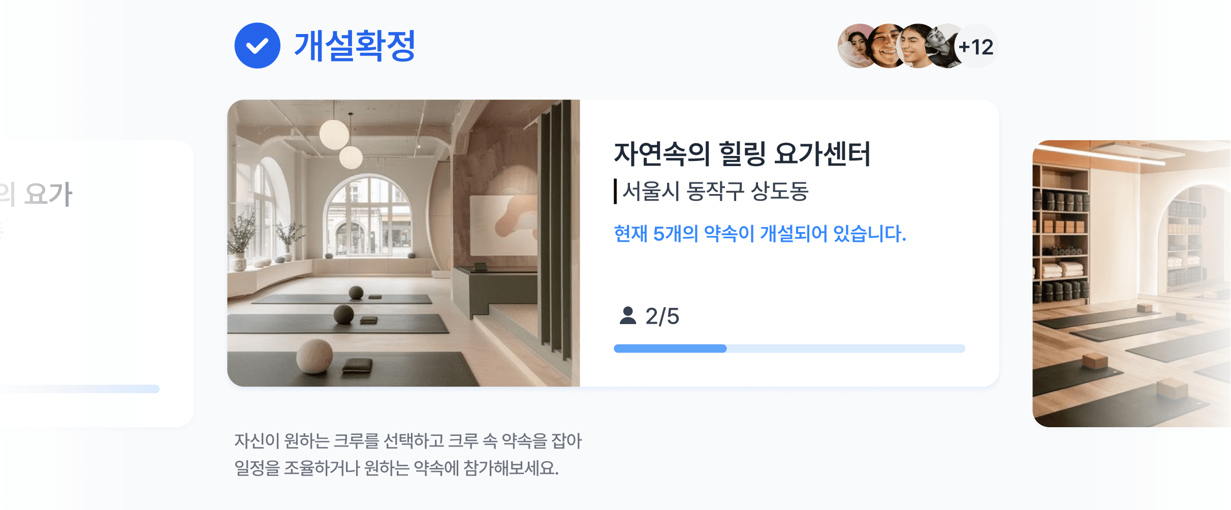The height and width of the screenshot is (510, 1231).
Task: Click the blue checkmark circle icon
Action: [x=257, y=46]
